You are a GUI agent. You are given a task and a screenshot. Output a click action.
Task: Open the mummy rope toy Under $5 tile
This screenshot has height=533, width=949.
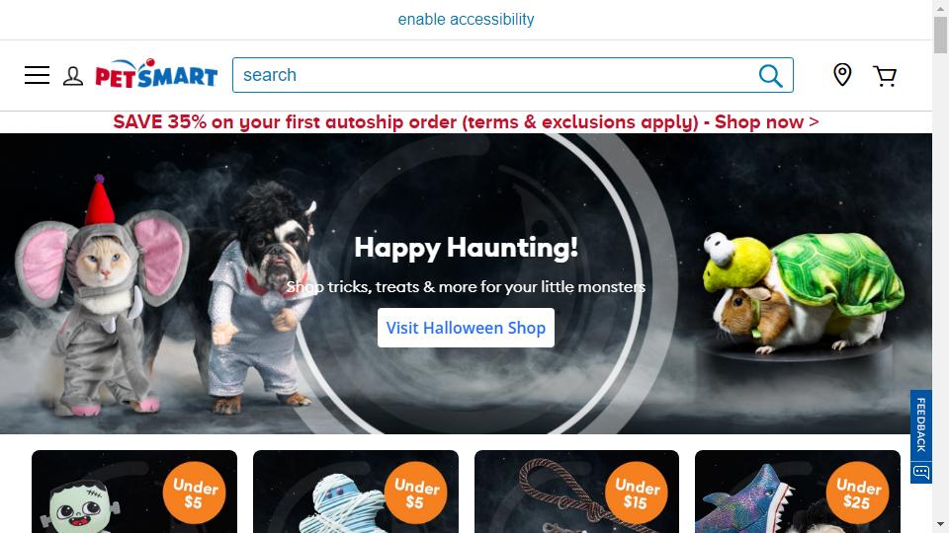(x=356, y=492)
